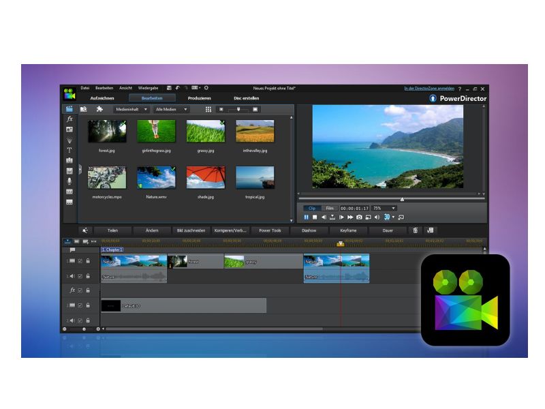
Task: Open the preferences gear icon
Action: coord(206,88)
